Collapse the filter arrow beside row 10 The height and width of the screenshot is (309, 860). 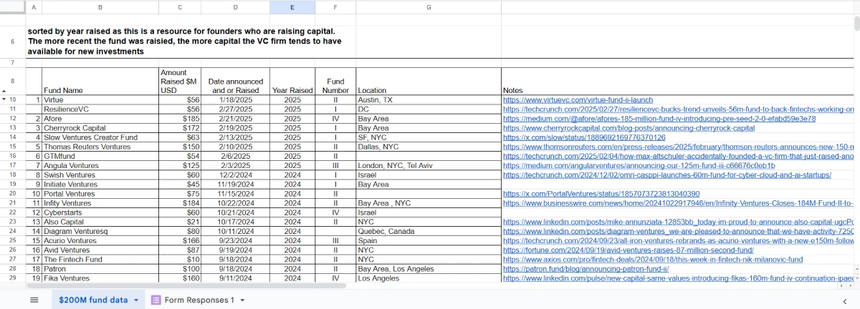coord(5,100)
